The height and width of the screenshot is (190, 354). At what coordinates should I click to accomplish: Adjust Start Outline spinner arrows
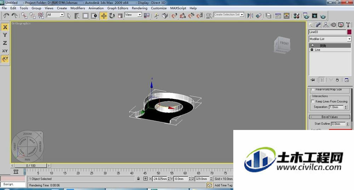click(348, 124)
